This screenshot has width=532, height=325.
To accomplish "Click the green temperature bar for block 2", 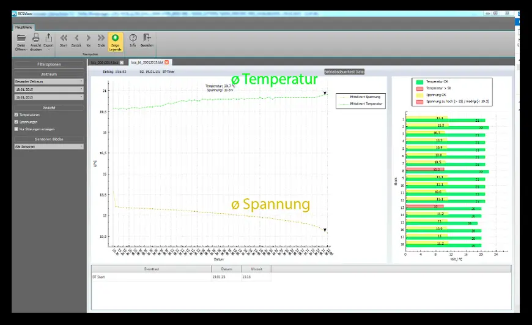I will (447, 128).
